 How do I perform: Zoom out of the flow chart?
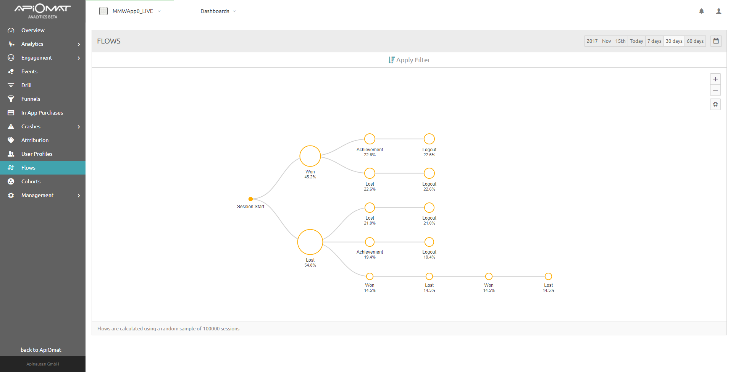[715, 91]
